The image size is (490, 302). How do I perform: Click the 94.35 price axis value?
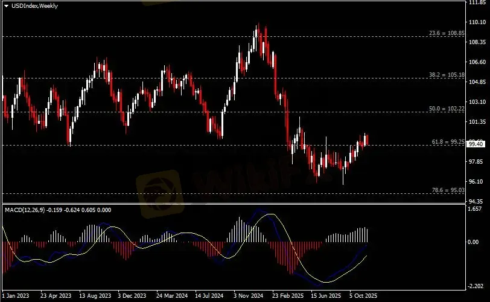pos(477,201)
